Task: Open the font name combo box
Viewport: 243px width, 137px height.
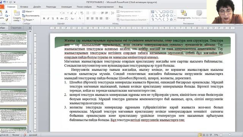Action: click(52, 13)
